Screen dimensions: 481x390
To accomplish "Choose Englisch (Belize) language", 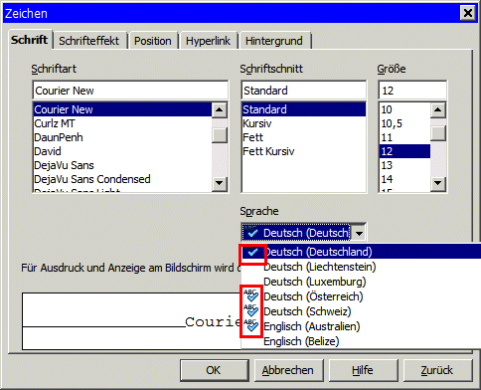I will point(362,341).
